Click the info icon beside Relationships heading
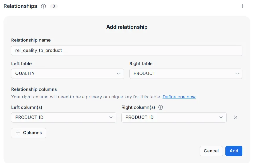257x163 pixels. point(44,6)
